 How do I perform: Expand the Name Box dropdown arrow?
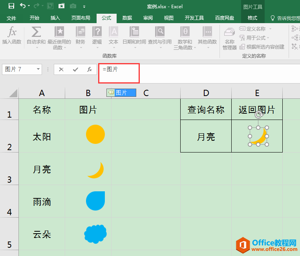pos(38,69)
